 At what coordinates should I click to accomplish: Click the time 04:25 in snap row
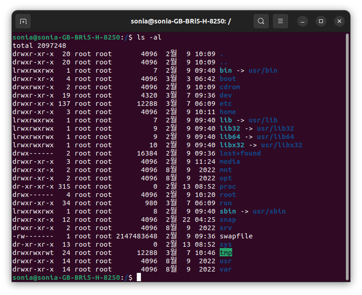(205, 220)
